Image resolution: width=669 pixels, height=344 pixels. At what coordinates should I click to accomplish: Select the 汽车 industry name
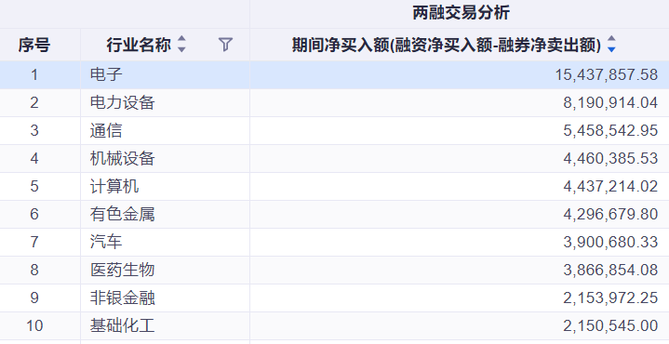(x=106, y=242)
